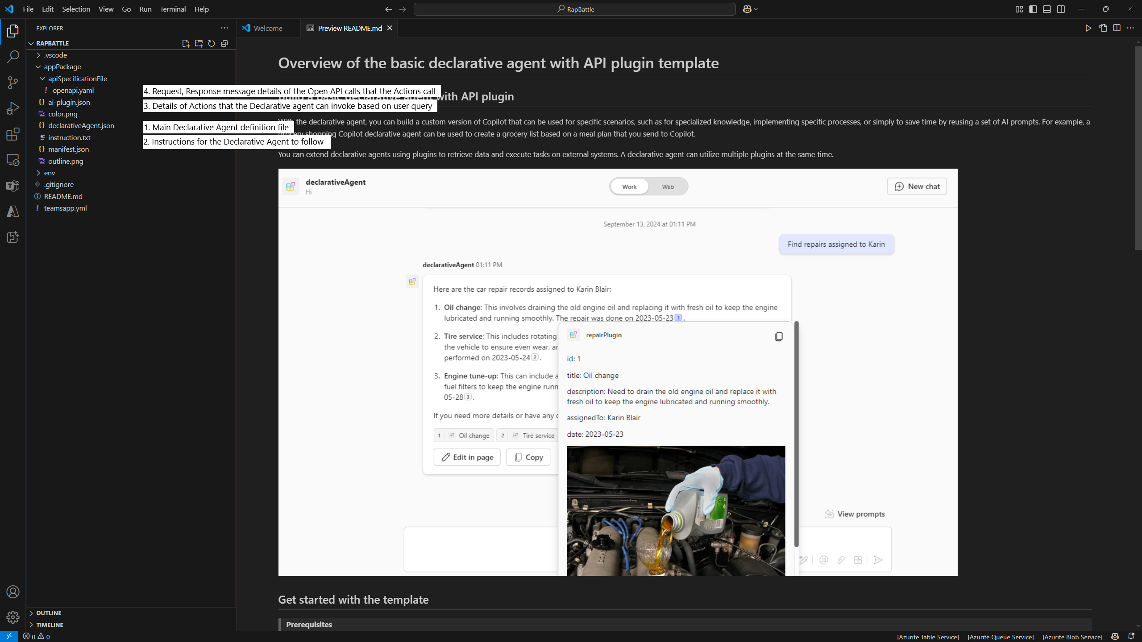Viewport: 1142px width, 642px height.
Task: Switch to the Welcome tab
Action: point(268,28)
